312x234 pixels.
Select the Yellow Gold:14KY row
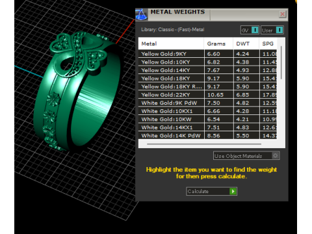(x=207, y=70)
